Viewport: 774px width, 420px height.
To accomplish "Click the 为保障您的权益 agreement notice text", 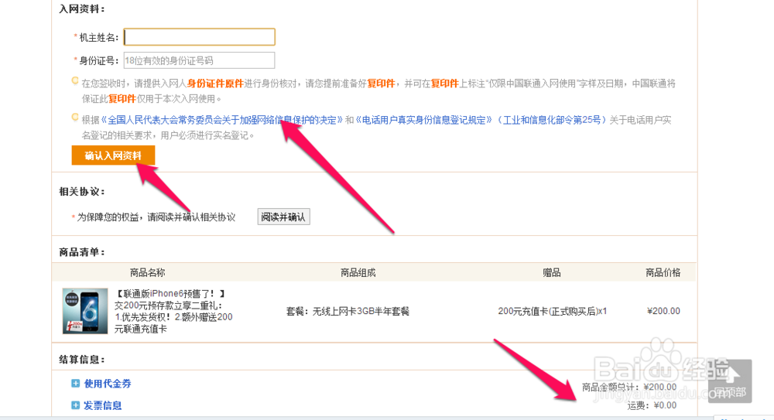I will click(156, 217).
